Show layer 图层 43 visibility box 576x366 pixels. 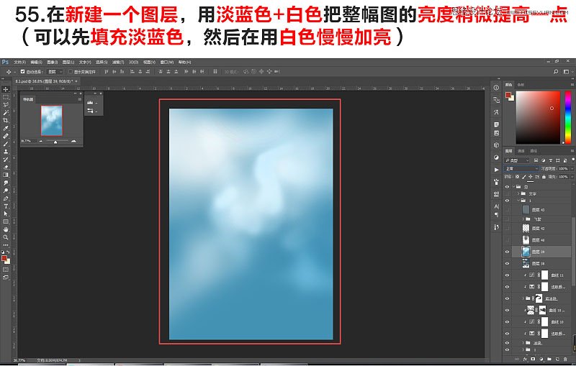point(508,210)
